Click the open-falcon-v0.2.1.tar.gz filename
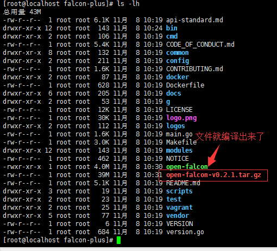This screenshot has height=251, width=277. (213, 175)
